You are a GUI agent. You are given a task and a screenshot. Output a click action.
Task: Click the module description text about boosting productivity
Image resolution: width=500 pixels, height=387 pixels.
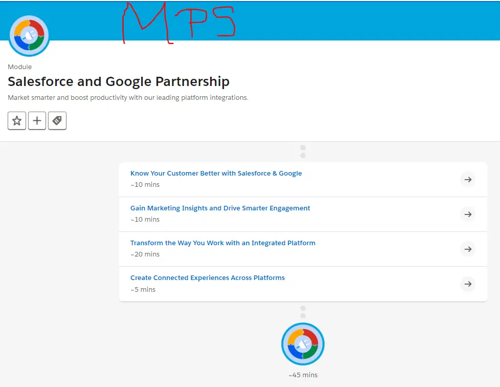(x=128, y=97)
